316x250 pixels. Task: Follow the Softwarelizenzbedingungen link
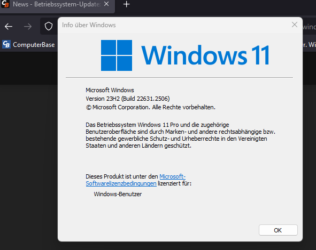121,183
